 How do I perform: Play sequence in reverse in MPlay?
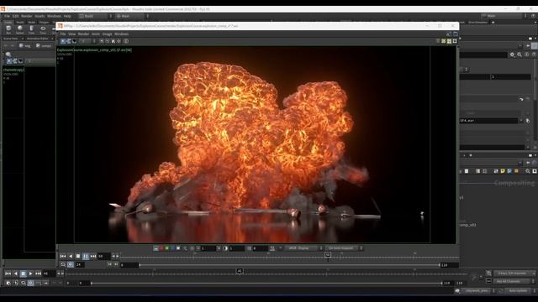tap(71, 256)
